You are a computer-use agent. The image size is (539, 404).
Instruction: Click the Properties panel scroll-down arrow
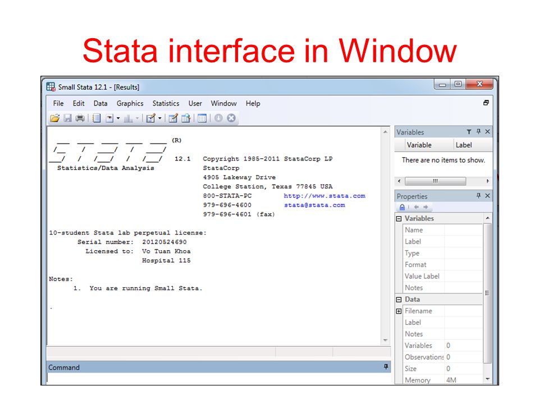[487, 379]
